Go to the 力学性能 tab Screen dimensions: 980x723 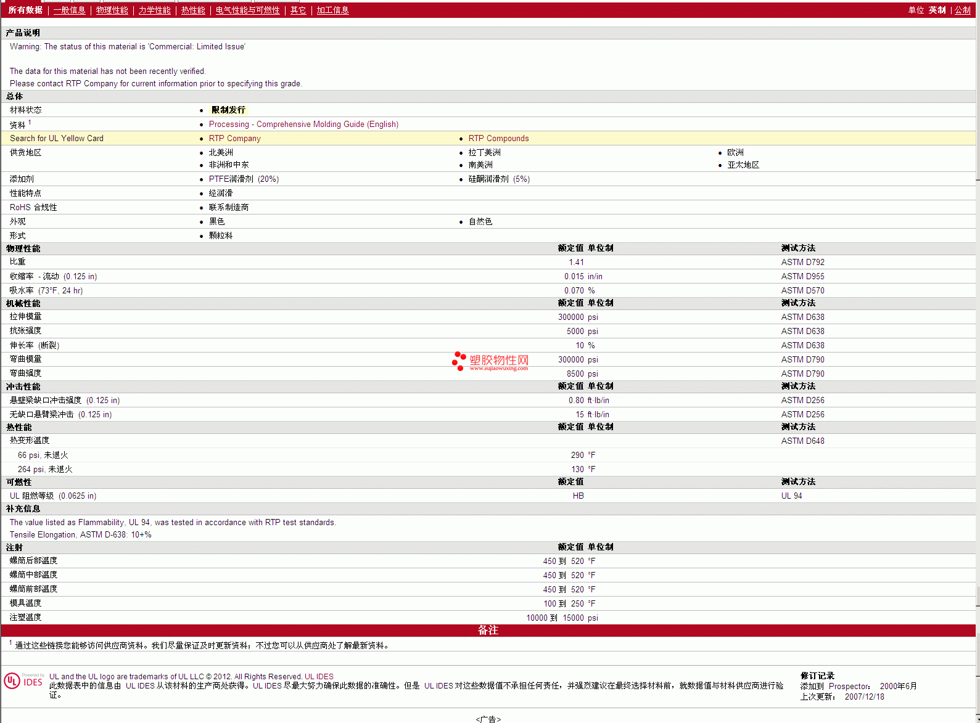[154, 10]
